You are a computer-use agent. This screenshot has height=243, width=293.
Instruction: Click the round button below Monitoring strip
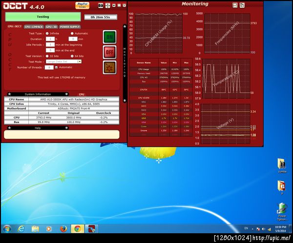(125, 101)
